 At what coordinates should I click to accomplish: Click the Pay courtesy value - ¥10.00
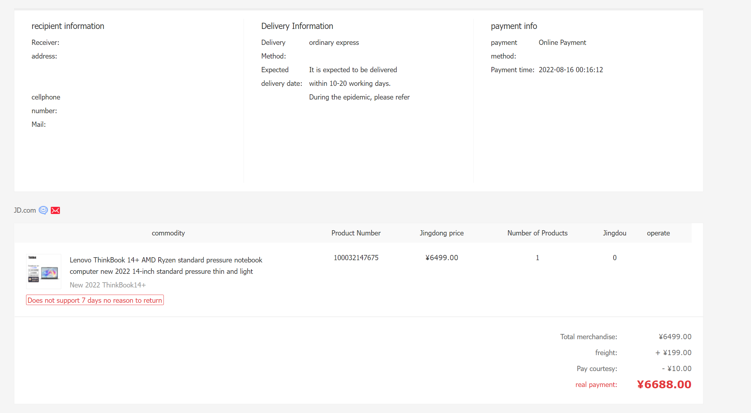pos(676,368)
